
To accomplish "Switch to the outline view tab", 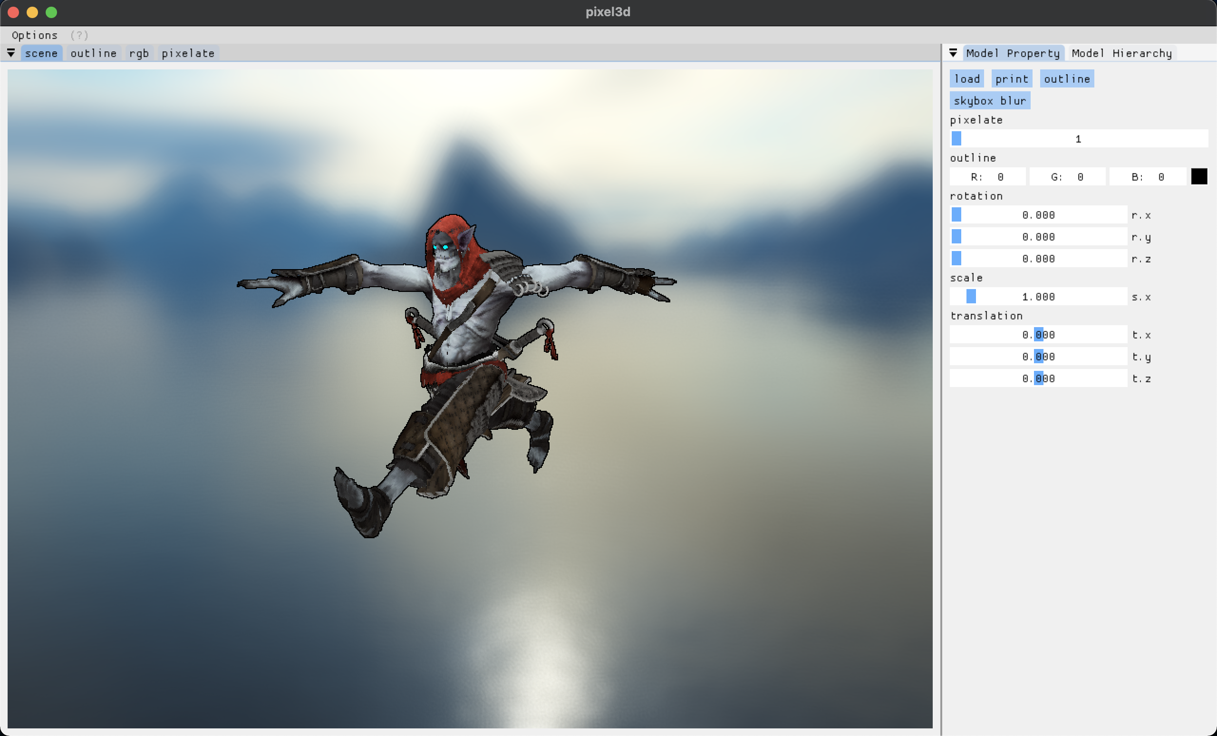I will click(x=93, y=53).
